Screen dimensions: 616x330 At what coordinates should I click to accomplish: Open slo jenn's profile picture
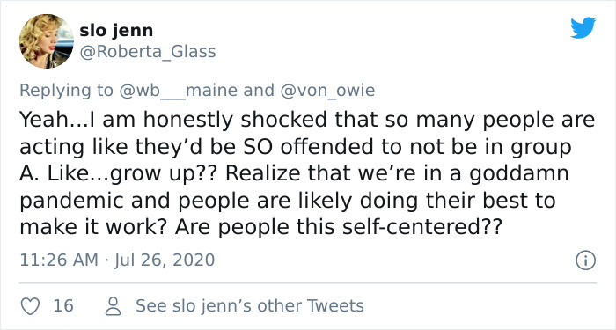(x=47, y=41)
